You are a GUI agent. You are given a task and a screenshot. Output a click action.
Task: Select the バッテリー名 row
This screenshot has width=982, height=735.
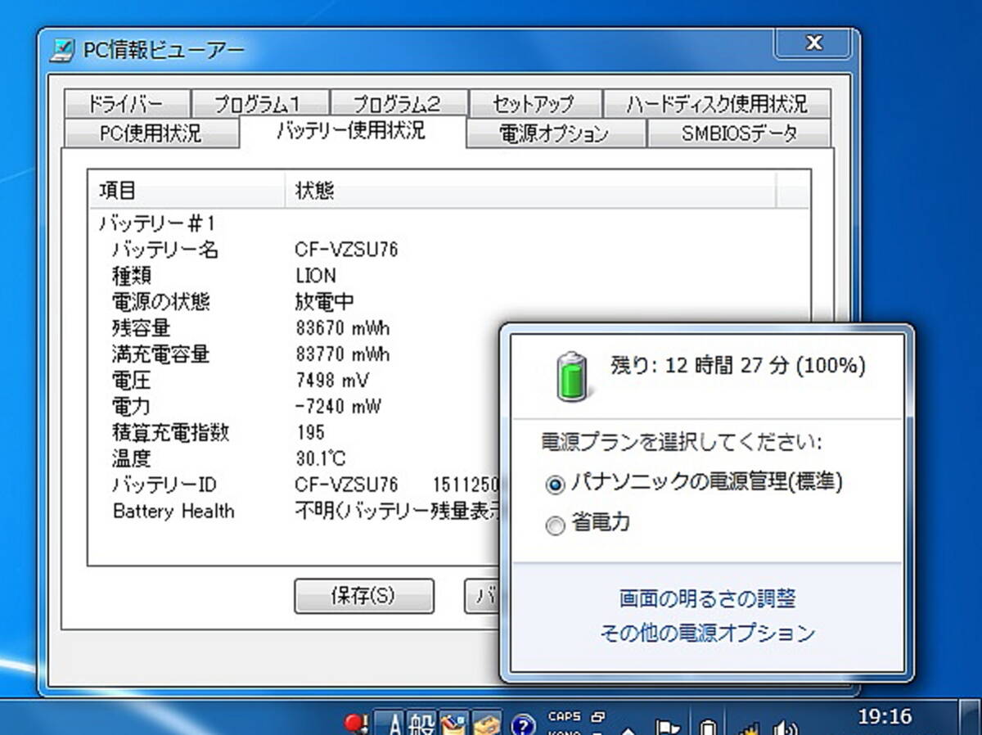pos(165,250)
